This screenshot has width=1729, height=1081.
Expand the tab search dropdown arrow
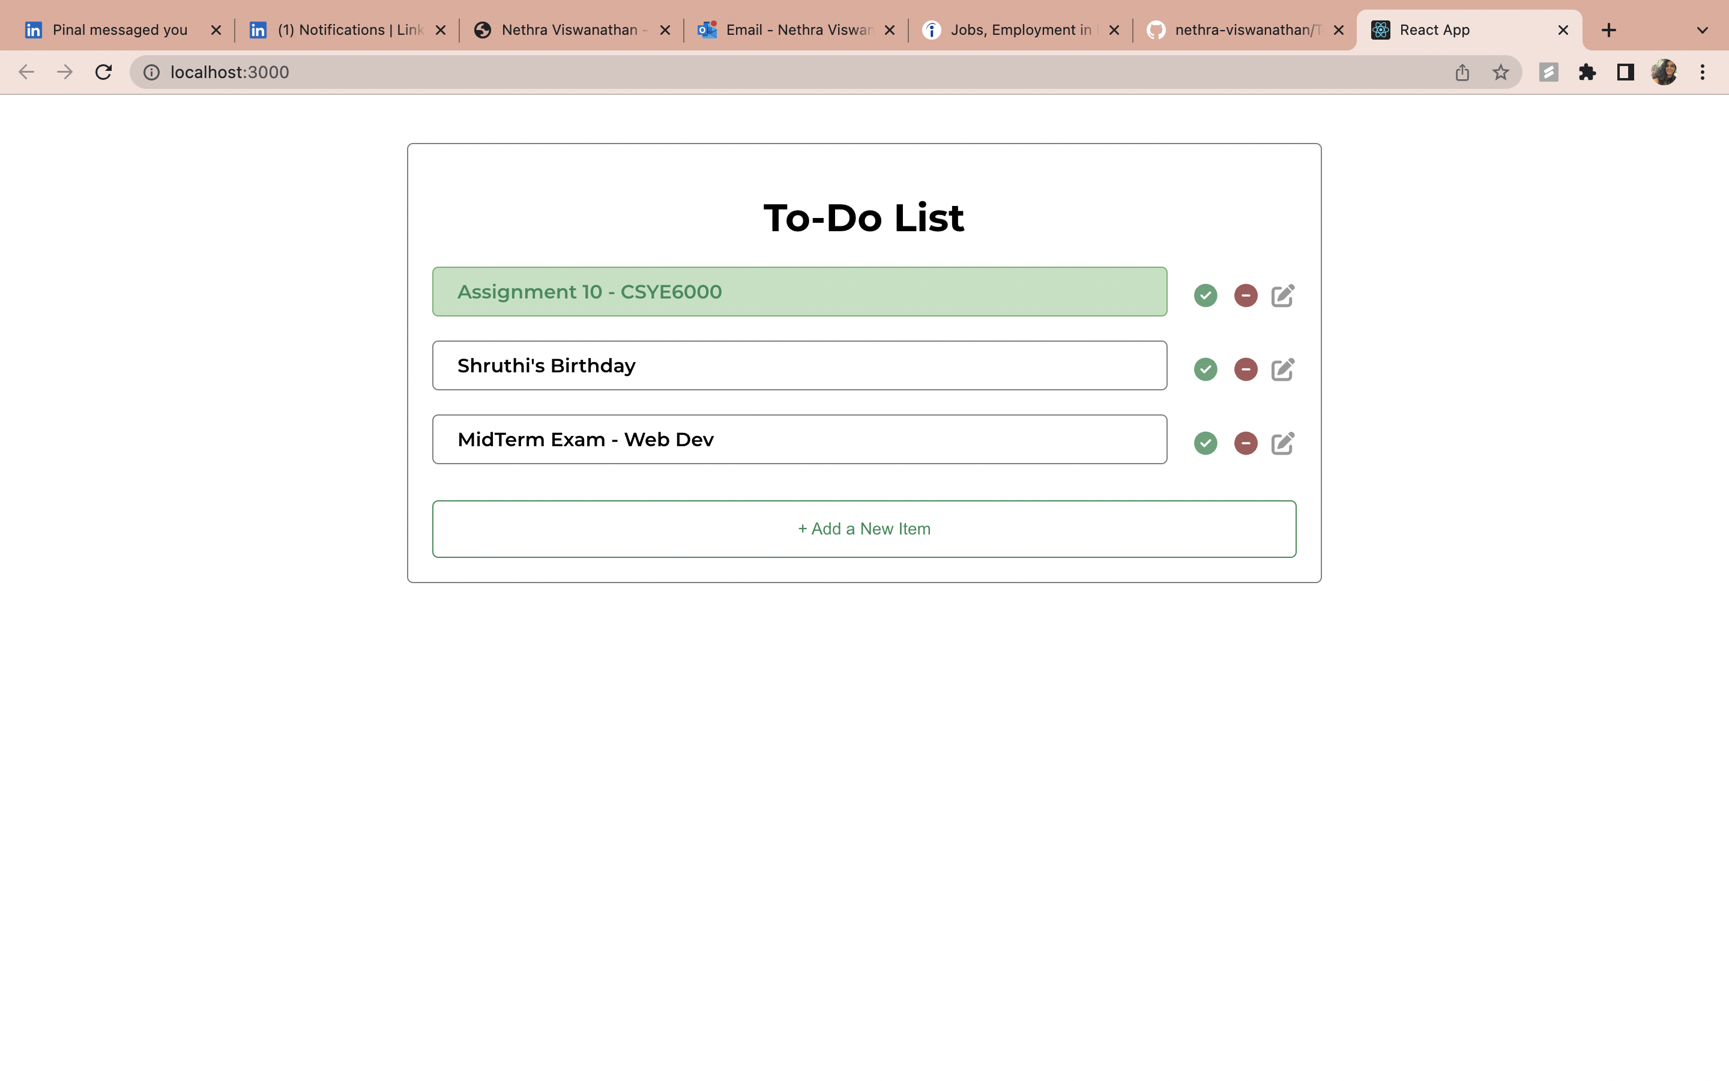tap(1702, 30)
